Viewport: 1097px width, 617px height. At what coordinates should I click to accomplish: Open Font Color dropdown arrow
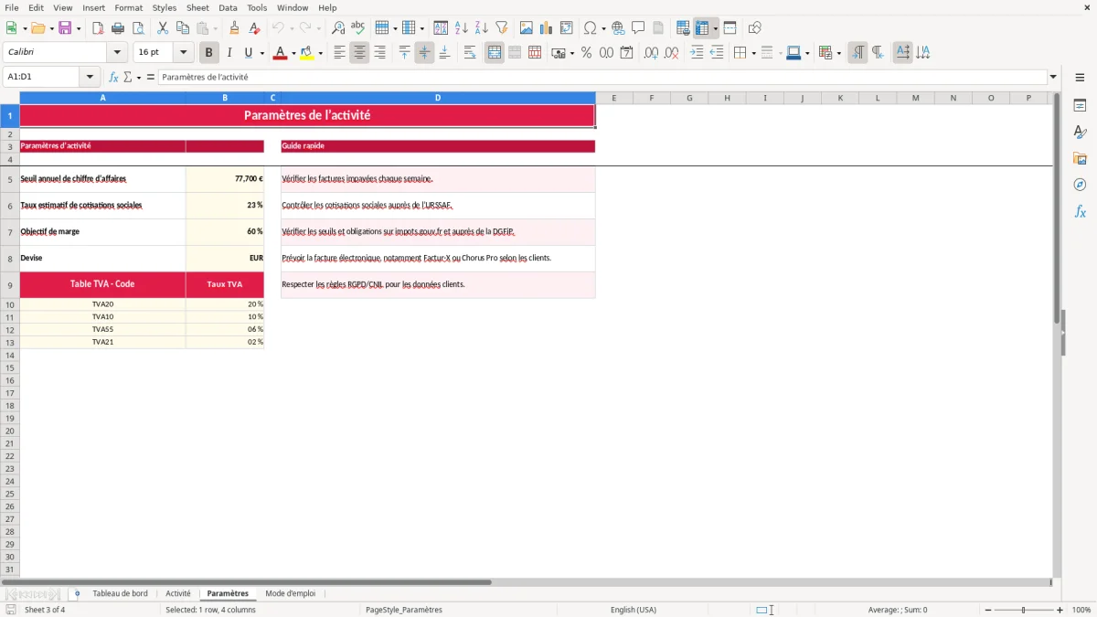tap(293, 53)
